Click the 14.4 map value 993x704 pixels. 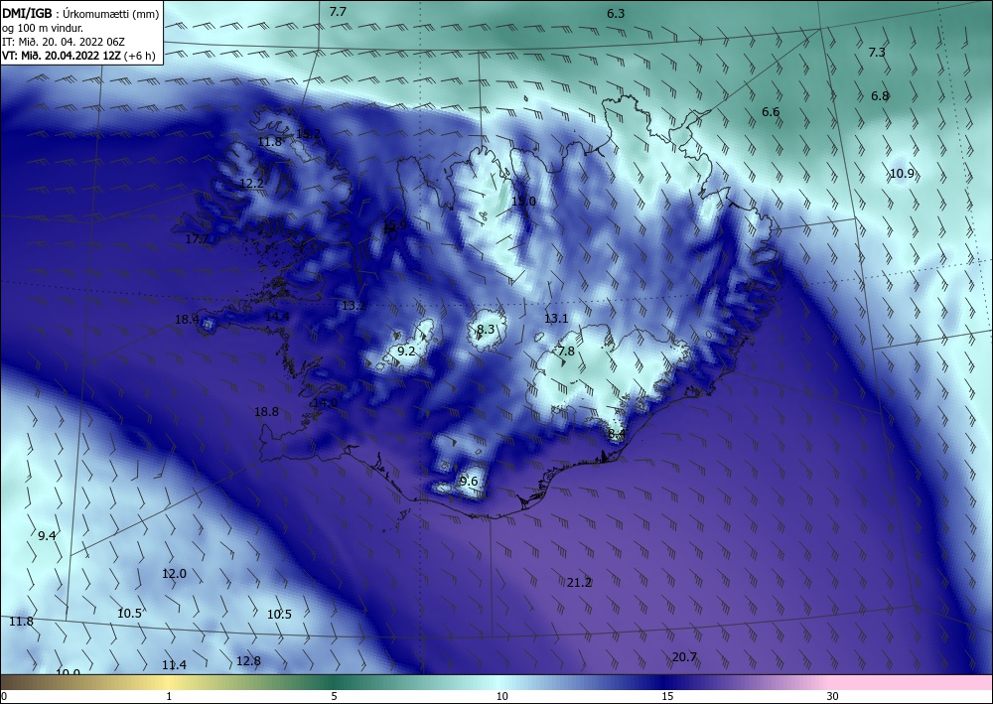click(x=277, y=316)
